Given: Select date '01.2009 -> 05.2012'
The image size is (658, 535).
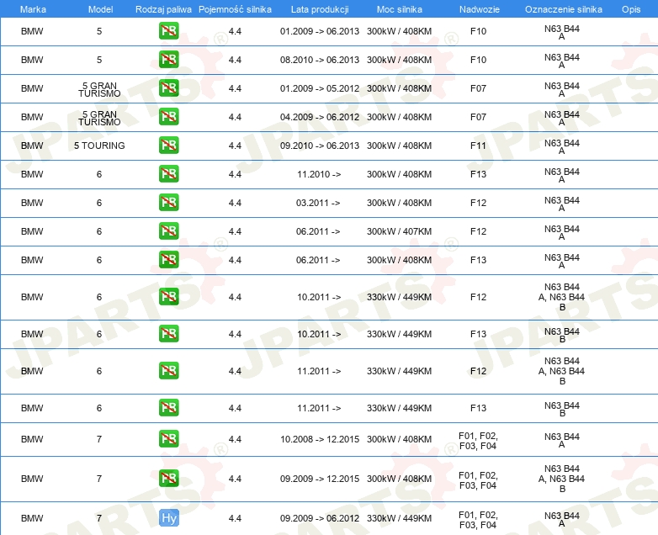Looking at the screenshot, I should [x=320, y=88].
